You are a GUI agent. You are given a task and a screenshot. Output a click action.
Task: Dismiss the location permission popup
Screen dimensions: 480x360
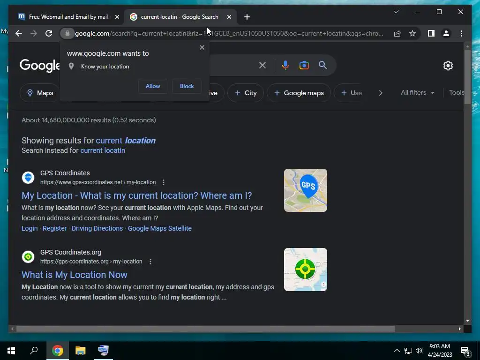pos(202,47)
